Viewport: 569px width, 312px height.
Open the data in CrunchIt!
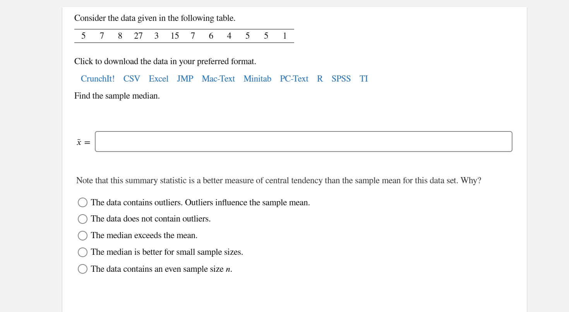click(97, 78)
